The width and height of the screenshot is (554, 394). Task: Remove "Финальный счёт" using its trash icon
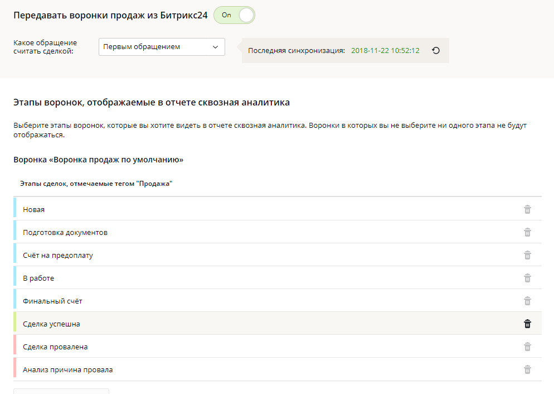point(527,301)
